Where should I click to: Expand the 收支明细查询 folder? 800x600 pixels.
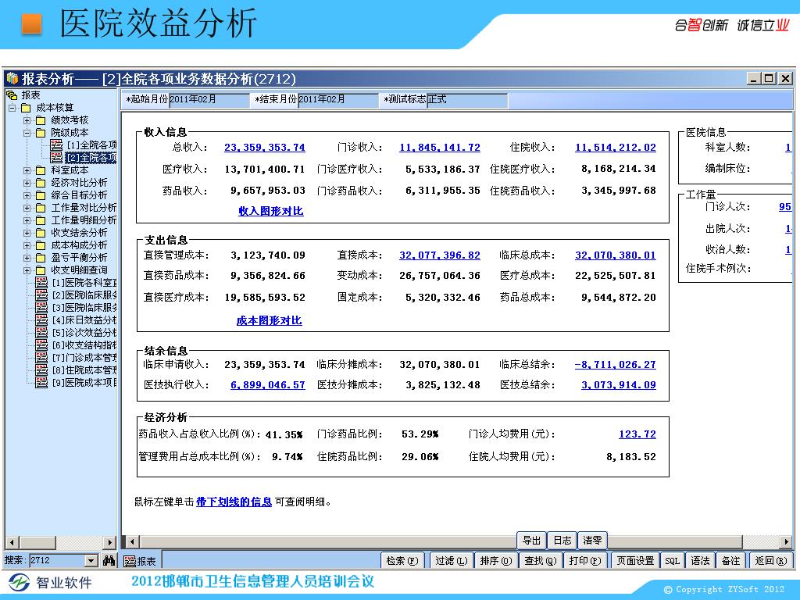27,270
